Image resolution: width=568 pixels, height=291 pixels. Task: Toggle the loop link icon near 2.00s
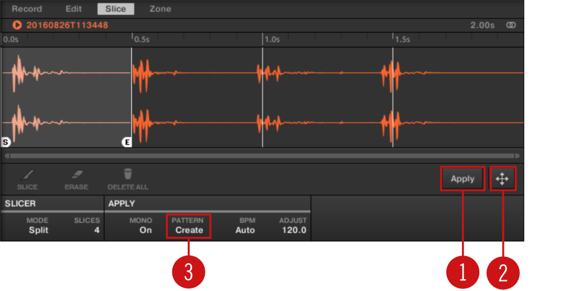click(x=511, y=26)
